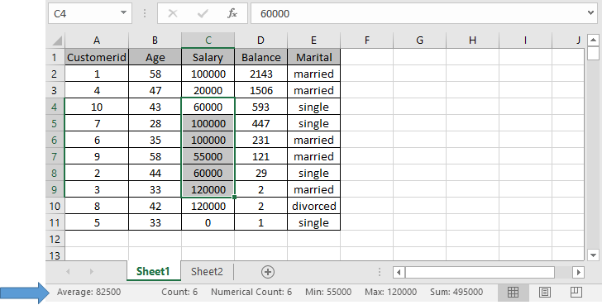Screen dimensions: 602x305
Task: Select the cell containing divorced
Action: tap(313, 206)
